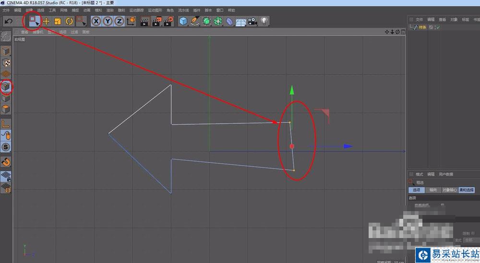The height and width of the screenshot is (263, 480).
Task: Toggle the viewport maximize view icon
Action: [403, 32]
